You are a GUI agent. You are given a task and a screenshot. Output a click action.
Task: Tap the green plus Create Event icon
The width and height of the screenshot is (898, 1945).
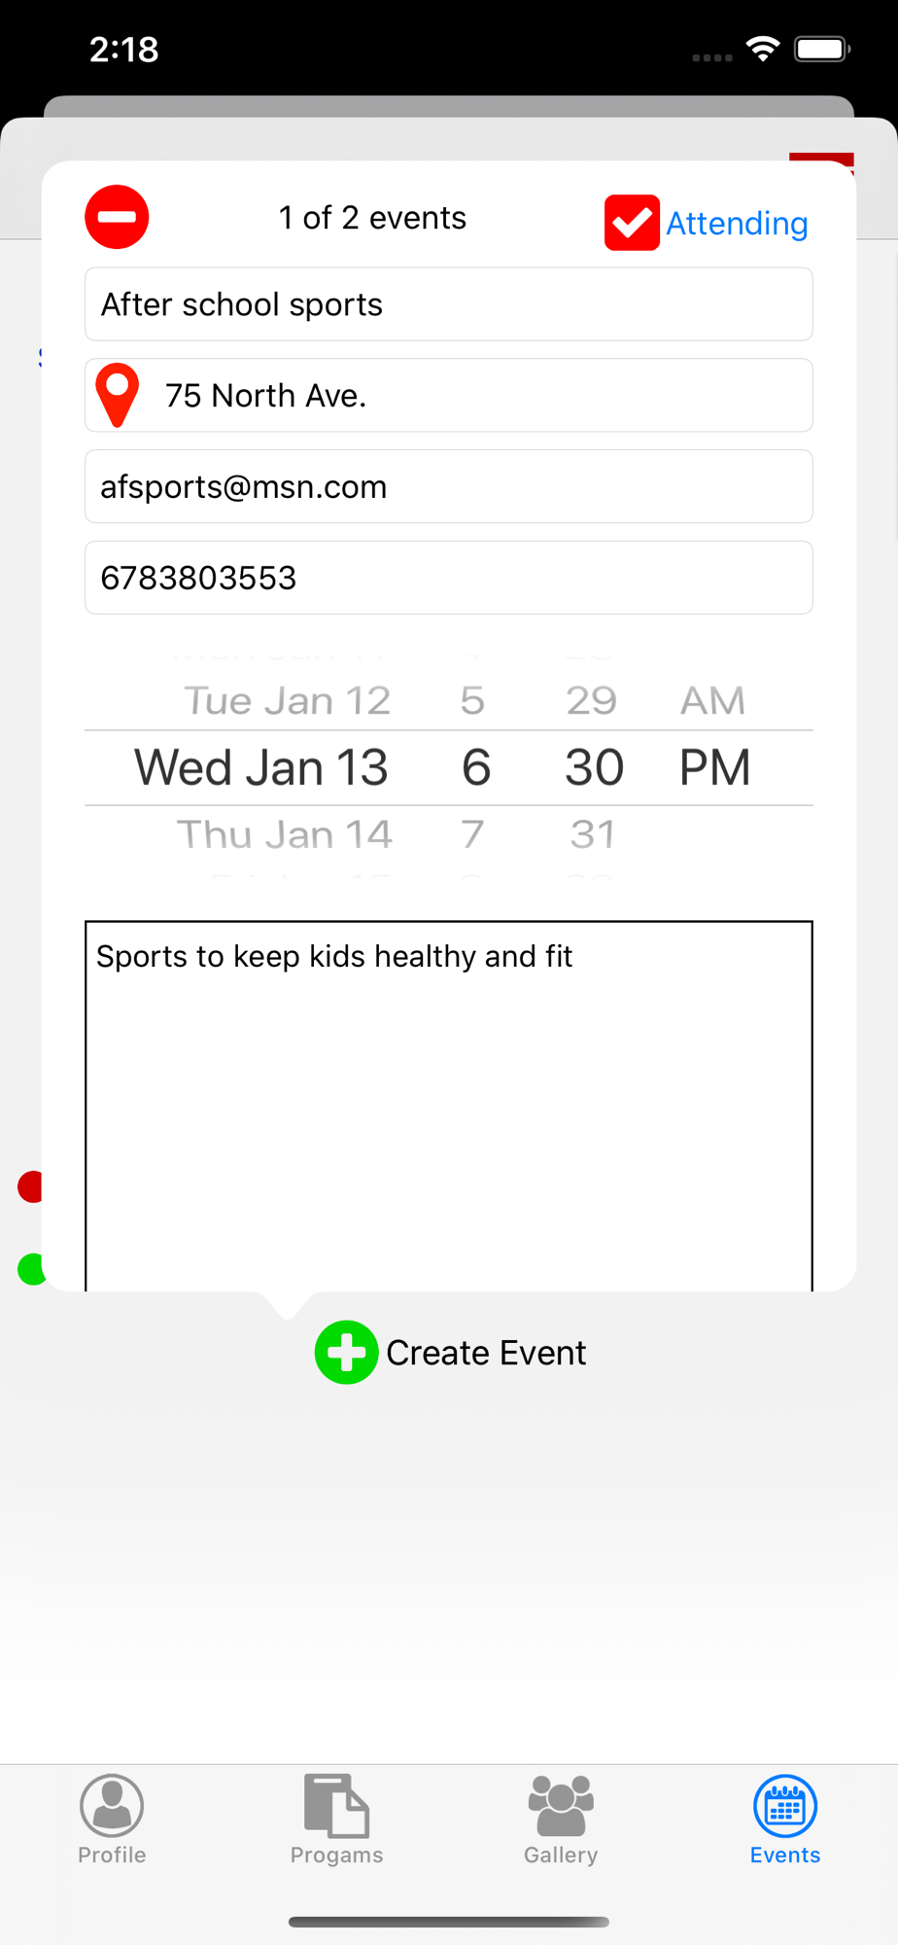tap(346, 1352)
